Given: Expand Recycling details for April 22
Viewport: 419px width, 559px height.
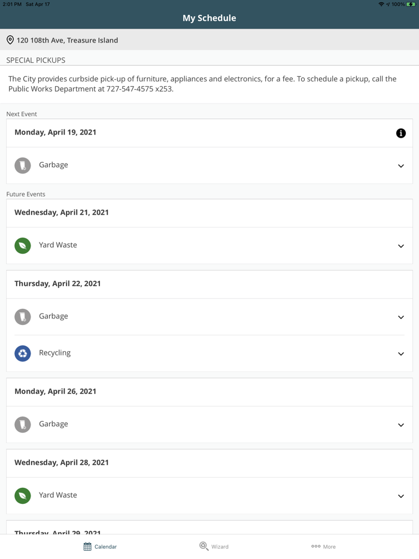Looking at the screenshot, I should tap(401, 354).
